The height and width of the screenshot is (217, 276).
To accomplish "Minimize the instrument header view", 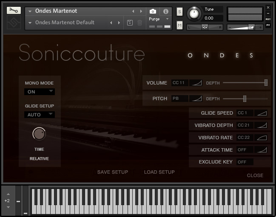I will click(x=268, y=13).
